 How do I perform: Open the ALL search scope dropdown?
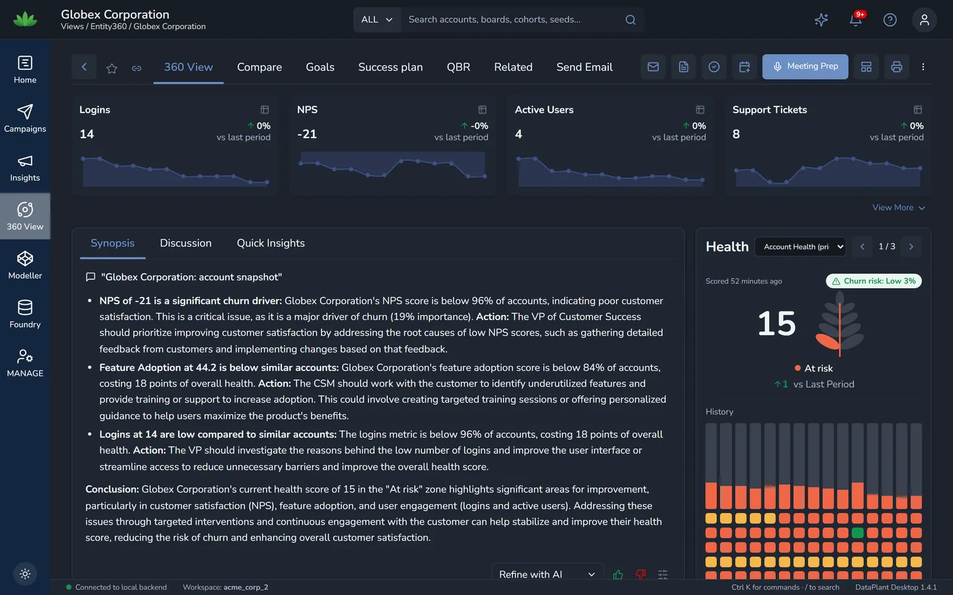pyautogui.click(x=377, y=20)
